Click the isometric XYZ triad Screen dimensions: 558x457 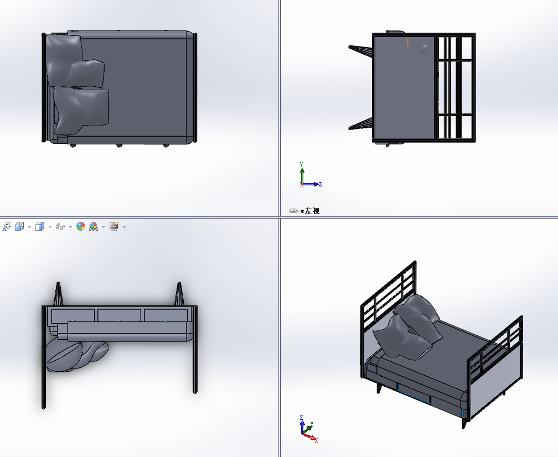tap(308, 429)
